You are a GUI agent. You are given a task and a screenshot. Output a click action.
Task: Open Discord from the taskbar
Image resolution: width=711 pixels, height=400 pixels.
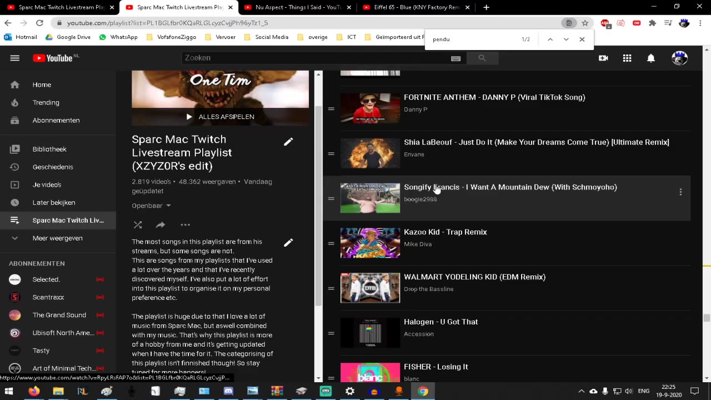click(x=228, y=391)
